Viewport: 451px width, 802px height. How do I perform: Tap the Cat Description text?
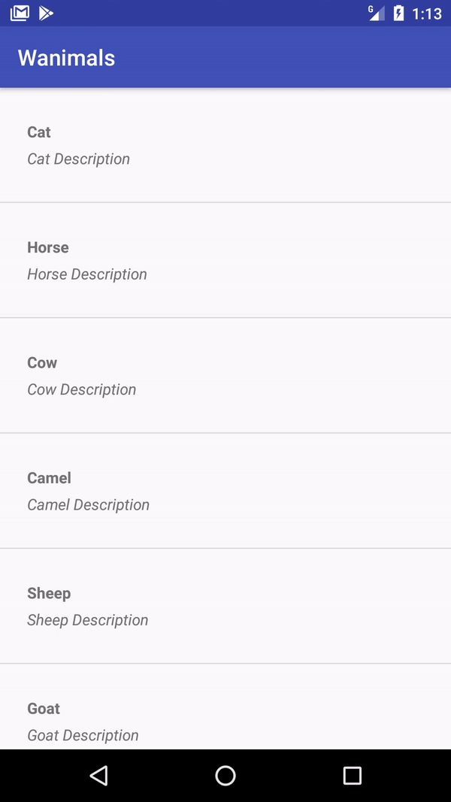pyautogui.click(x=78, y=159)
